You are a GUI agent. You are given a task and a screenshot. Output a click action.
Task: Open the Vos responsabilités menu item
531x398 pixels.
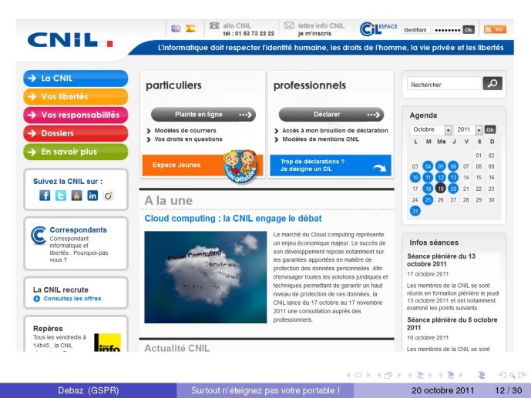click(x=76, y=115)
